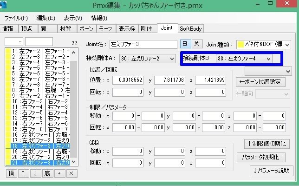Screen dimensions: 299x186
Task: Open the bone selection dropdown above ボーン位置設定
Action: pyautogui.click(x=268, y=71)
